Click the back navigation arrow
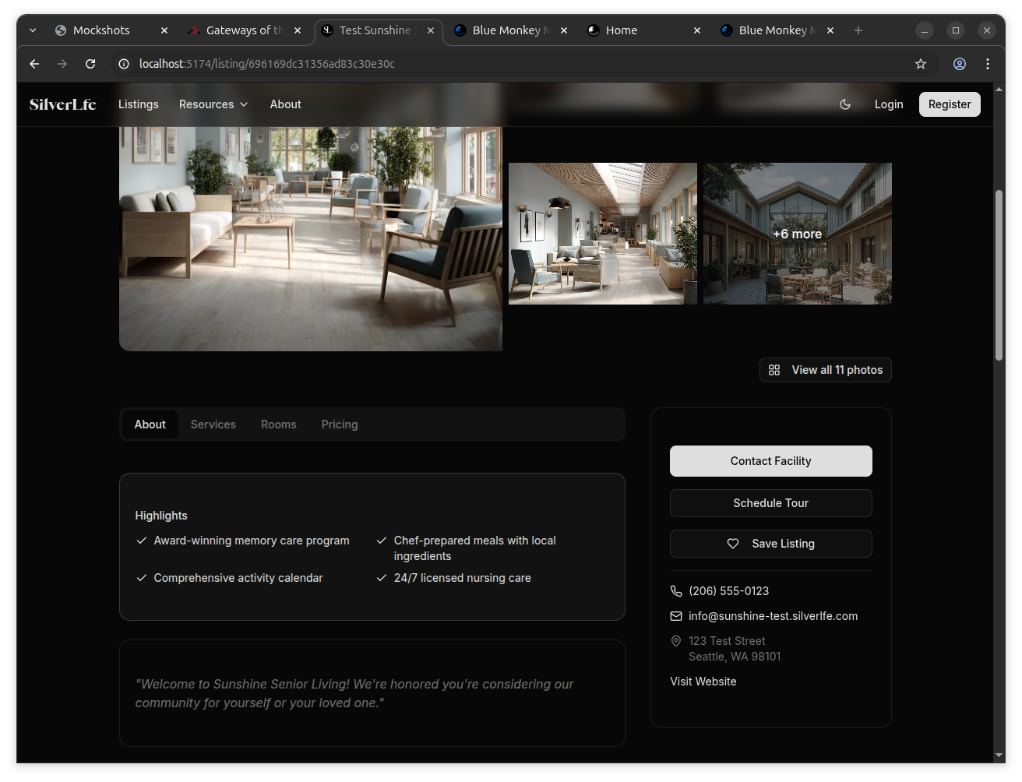The width and height of the screenshot is (1022, 782). (x=34, y=64)
